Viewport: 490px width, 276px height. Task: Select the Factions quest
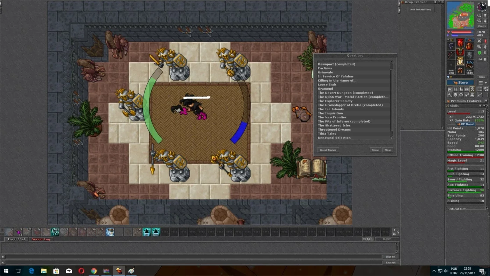[354, 68]
